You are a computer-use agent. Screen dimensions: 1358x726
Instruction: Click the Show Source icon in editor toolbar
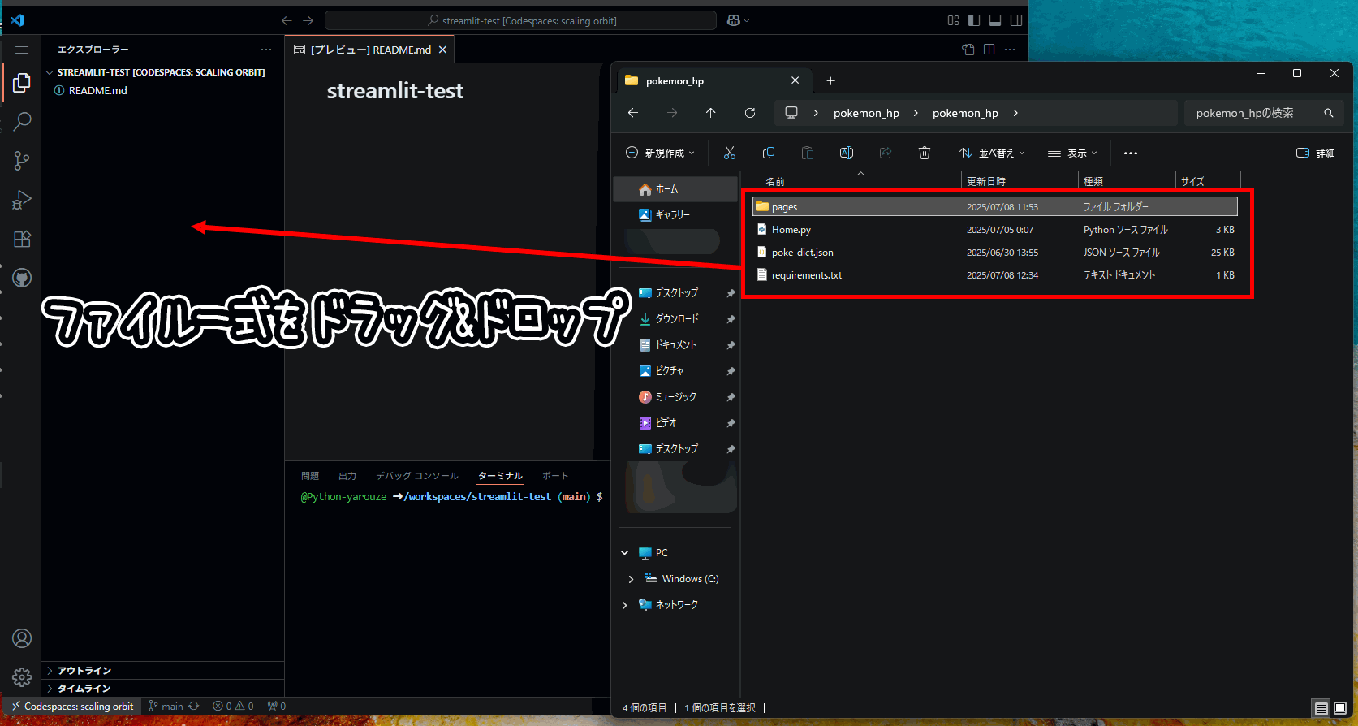968,50
